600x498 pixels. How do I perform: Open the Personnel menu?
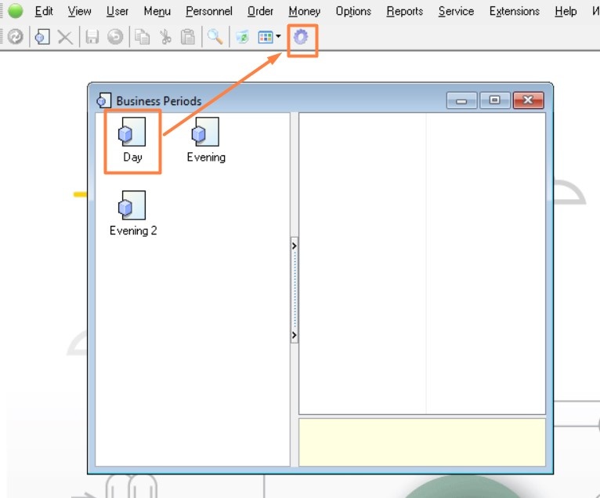[x=208, y=11]
